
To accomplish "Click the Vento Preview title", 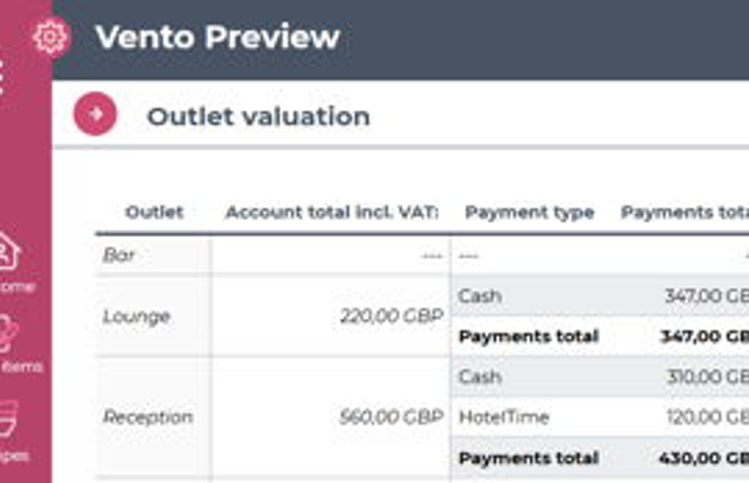I will pos(217,37).
